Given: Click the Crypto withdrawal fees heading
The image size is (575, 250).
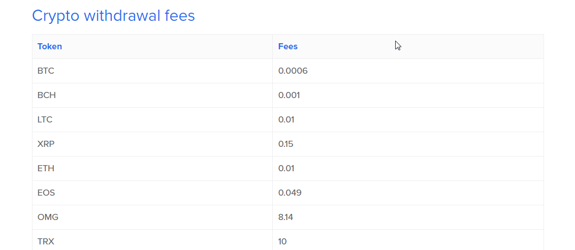Looking at the screenshot, I should tap(113, 16).
